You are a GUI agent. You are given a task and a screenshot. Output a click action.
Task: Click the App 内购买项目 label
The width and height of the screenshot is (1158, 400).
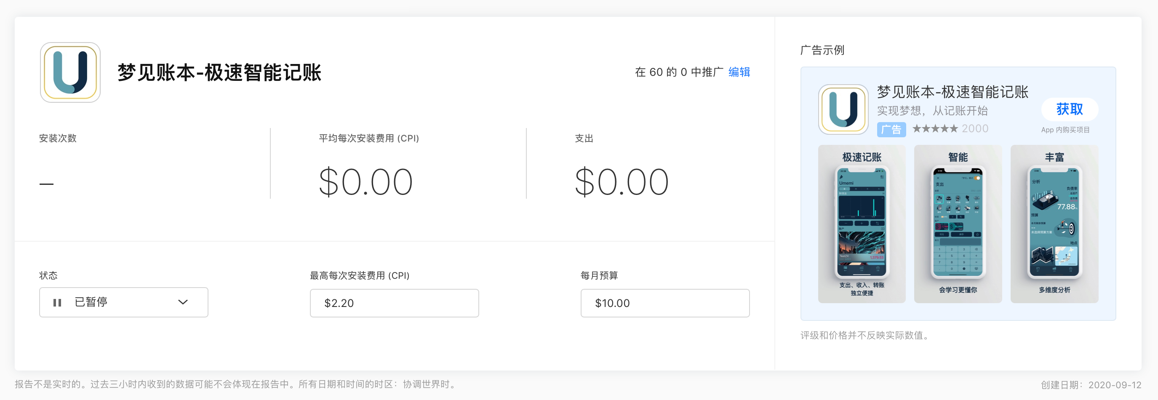click(x=1065, y=130)
